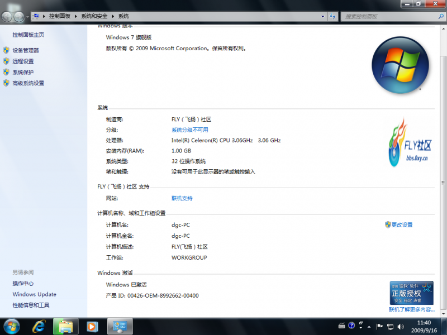Screen dimensions: 447x335
Task: Click the shield icon next to 更改设置
Action: (388, 225)
